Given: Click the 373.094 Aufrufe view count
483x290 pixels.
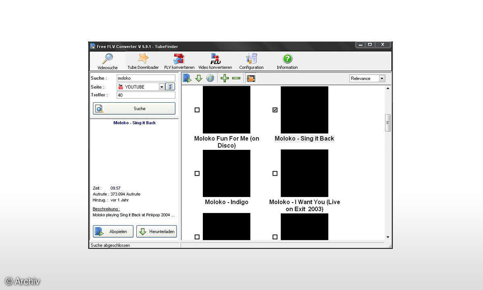Looking at the screenshot, I should click(x=126, y=194).
